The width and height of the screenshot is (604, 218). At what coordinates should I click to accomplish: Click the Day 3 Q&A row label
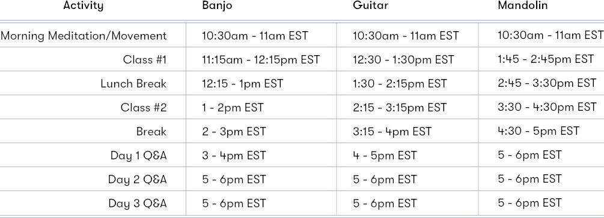click(x=138, y=203)
